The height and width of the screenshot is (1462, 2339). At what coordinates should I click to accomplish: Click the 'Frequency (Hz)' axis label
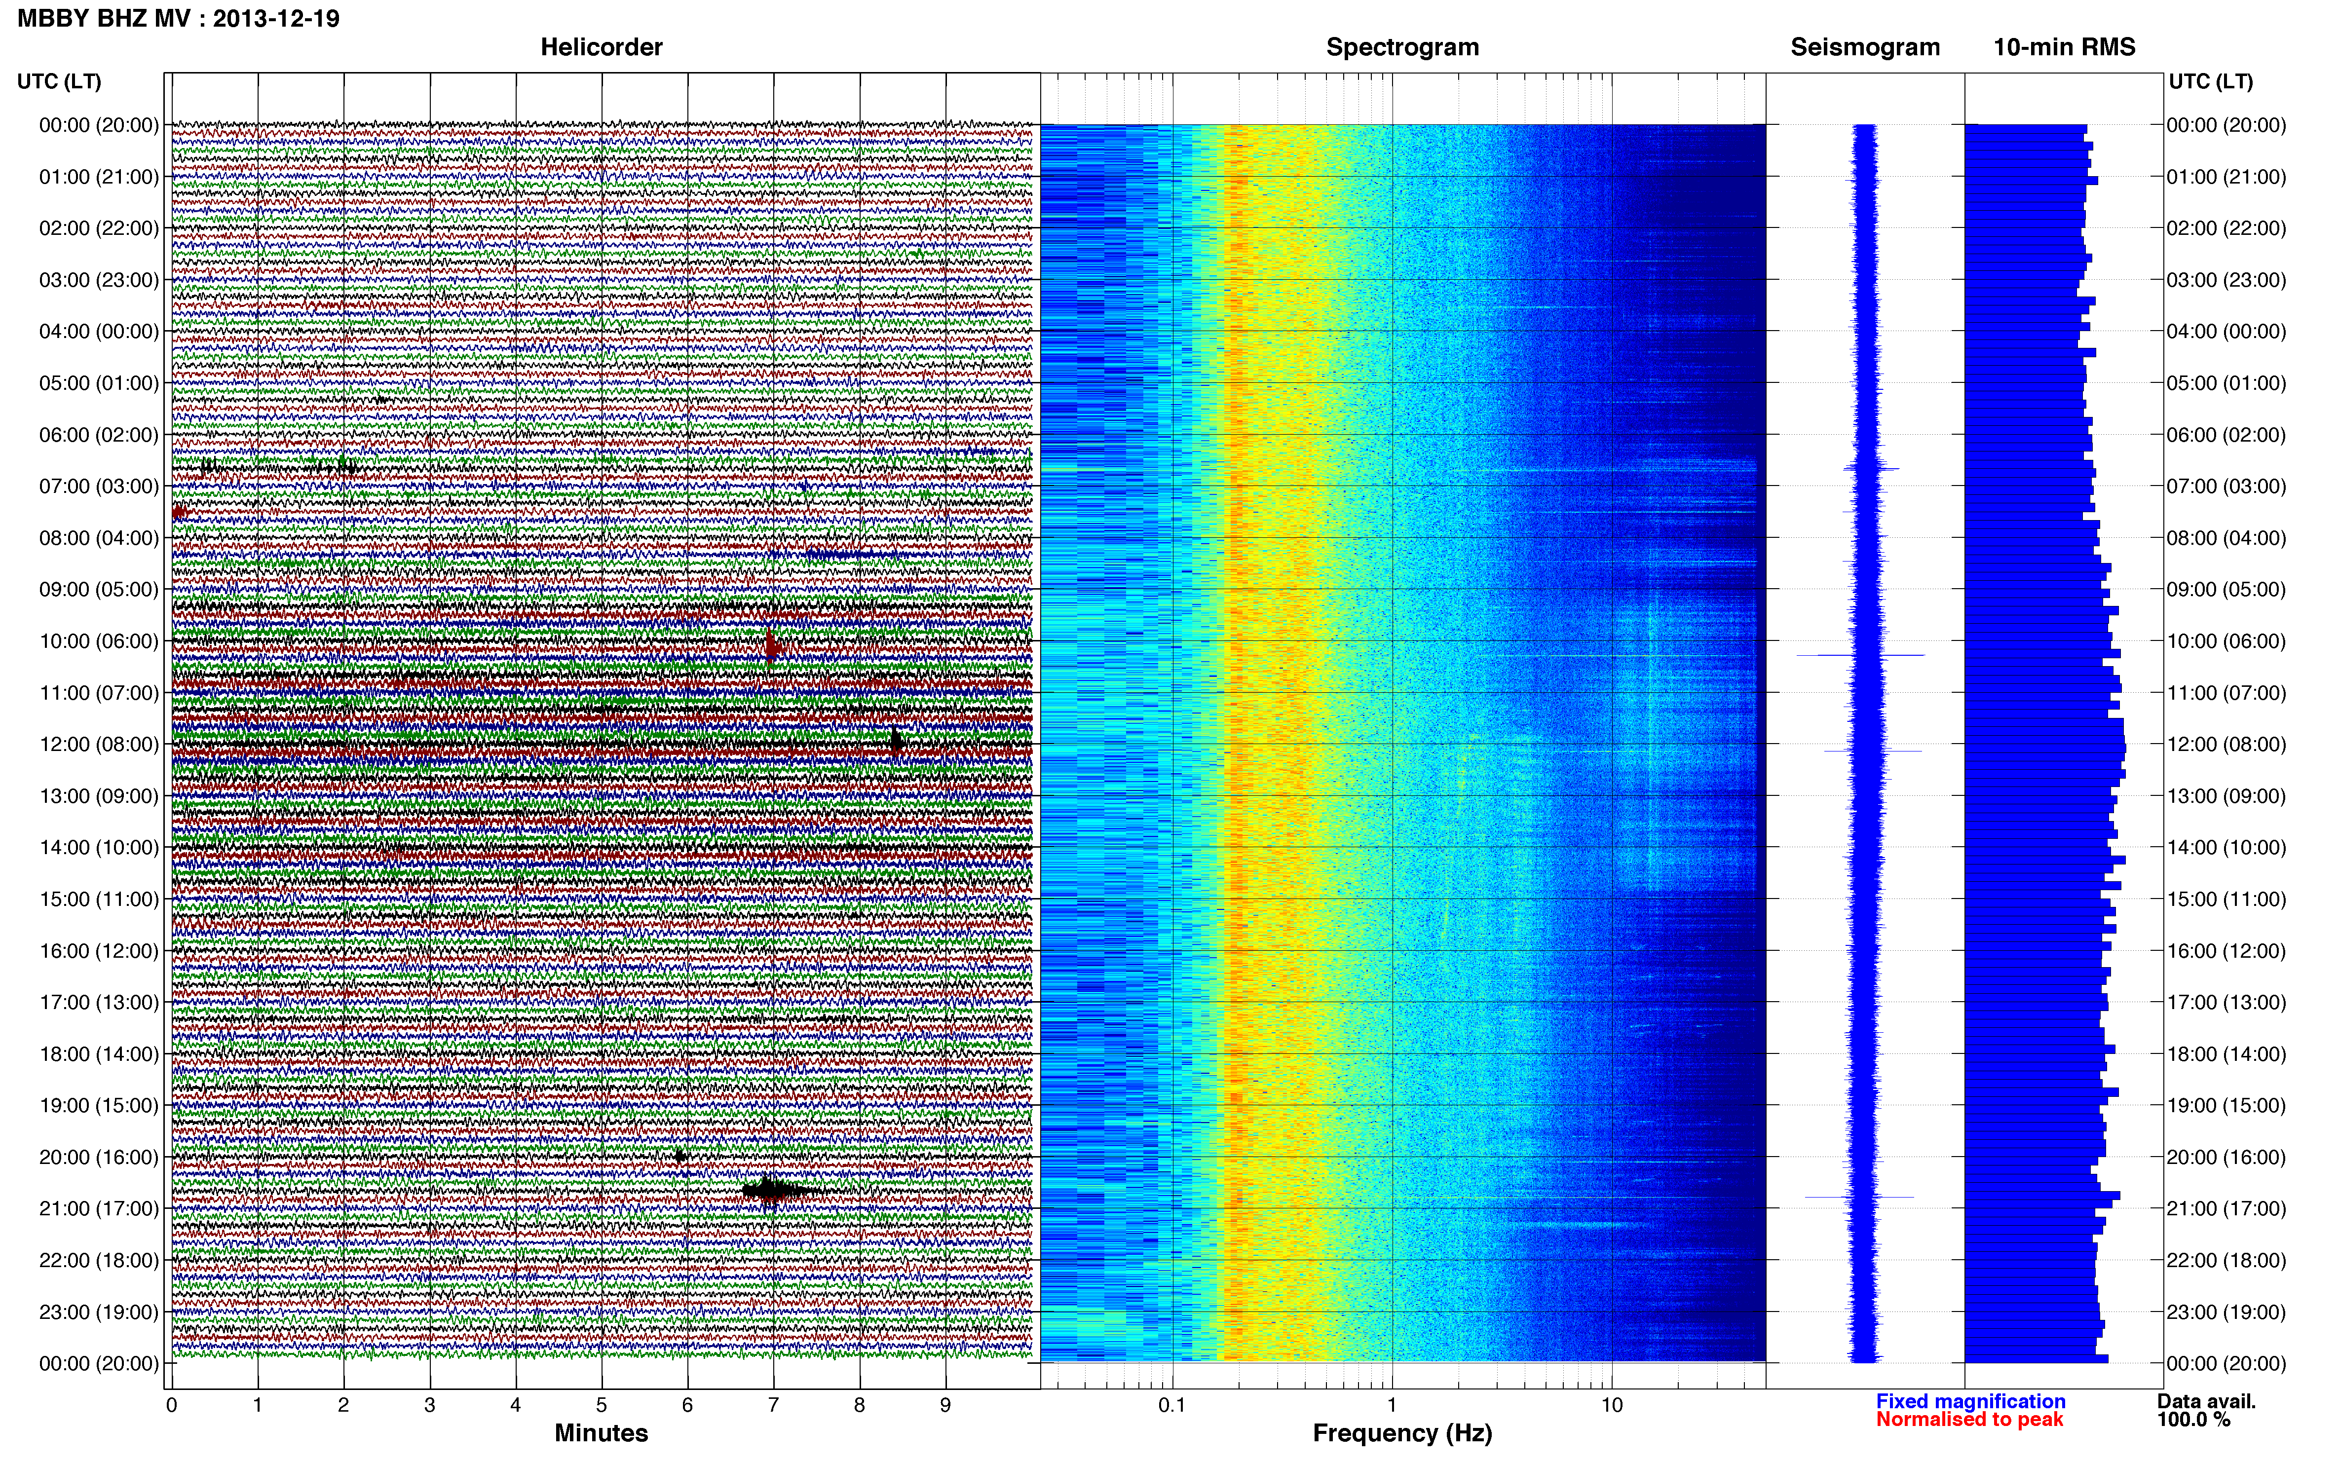tap(1402, 1433)
